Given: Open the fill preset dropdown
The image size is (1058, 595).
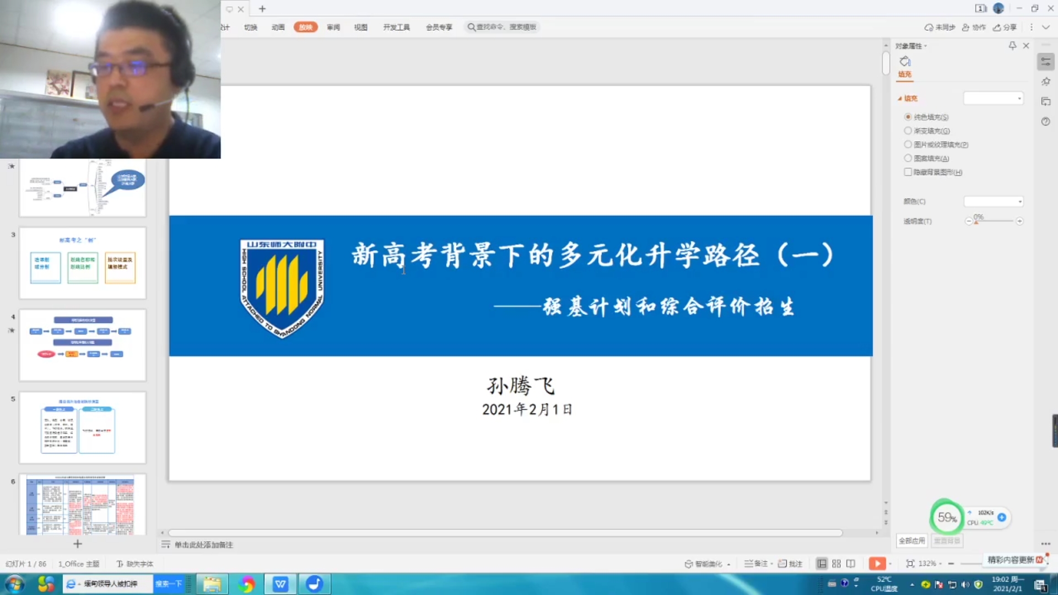Looking at the screenshot, I should coord(994,98).
